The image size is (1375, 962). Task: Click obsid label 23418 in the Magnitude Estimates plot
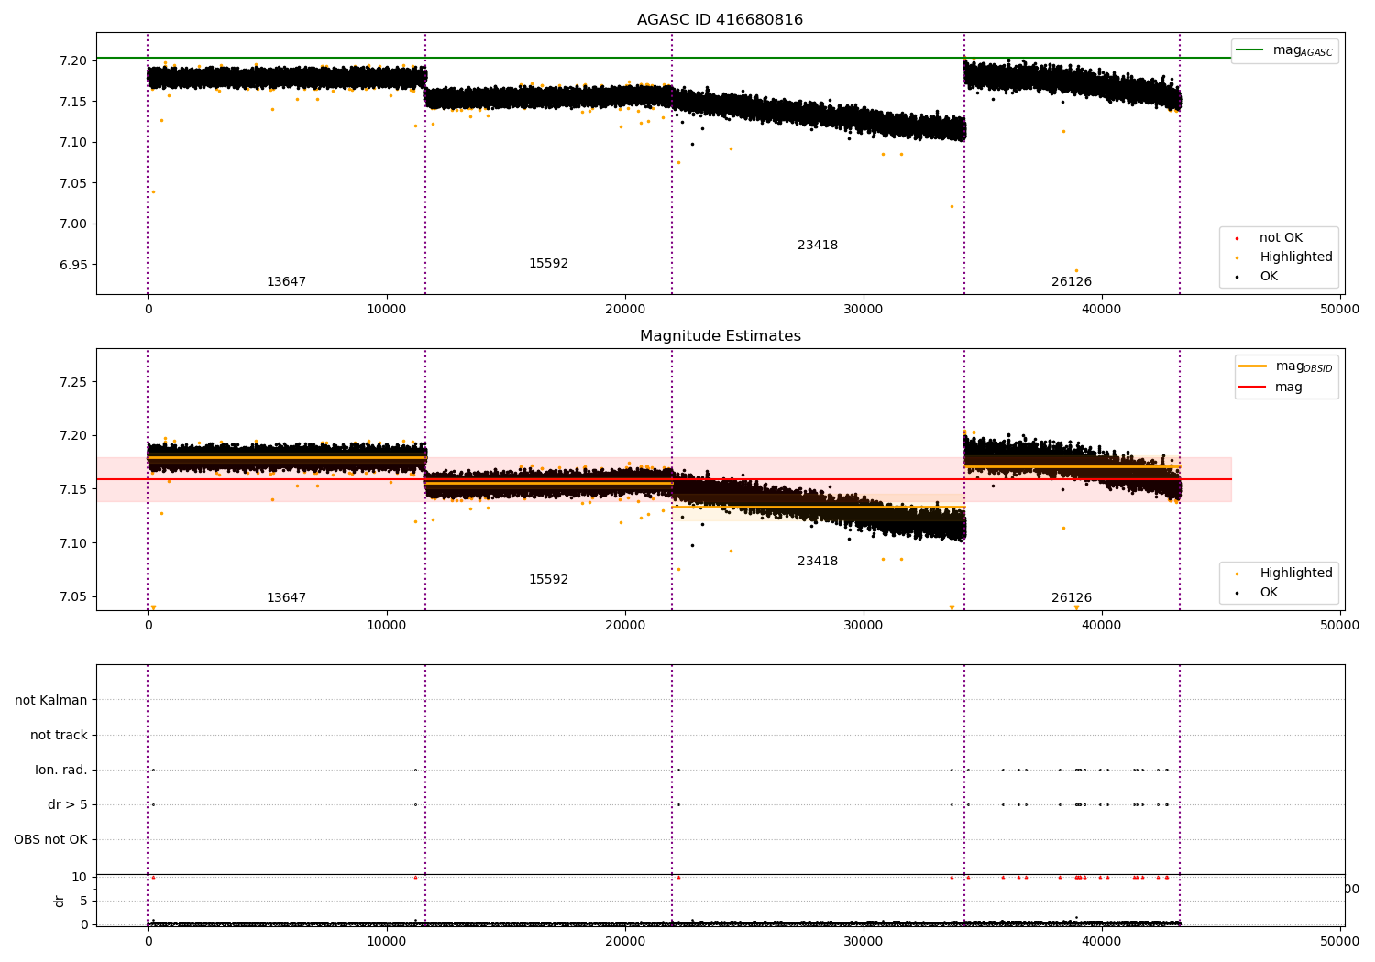point(818,562)
